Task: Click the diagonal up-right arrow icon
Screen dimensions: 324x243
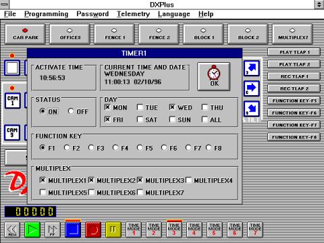Action: [252, 68]
